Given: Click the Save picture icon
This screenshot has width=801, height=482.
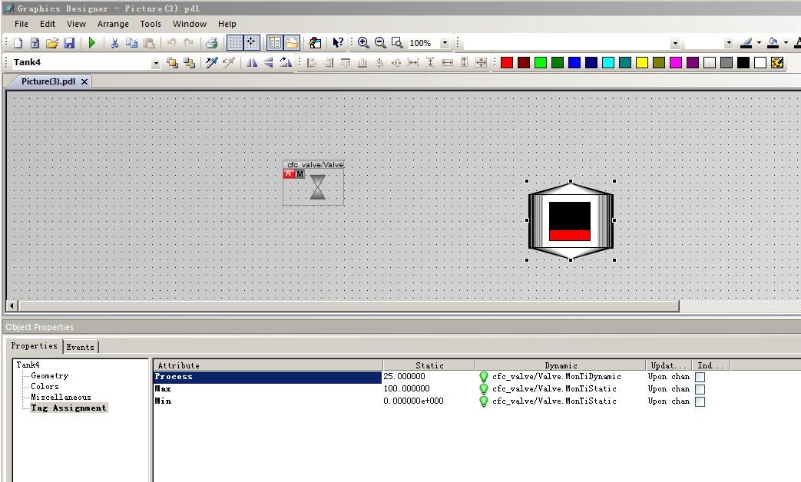Looking at the screenshot, I should click(x=69, y=43).
